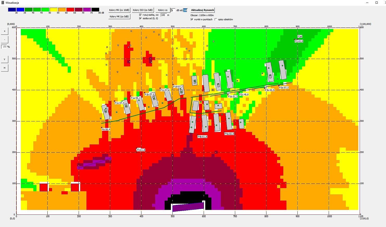386x227 pixels.
Task: Click 'Kolory MK (co 10dB)' button
Action: [x=119, y=10]
